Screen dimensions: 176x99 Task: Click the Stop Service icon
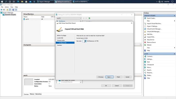coord(145,40)
